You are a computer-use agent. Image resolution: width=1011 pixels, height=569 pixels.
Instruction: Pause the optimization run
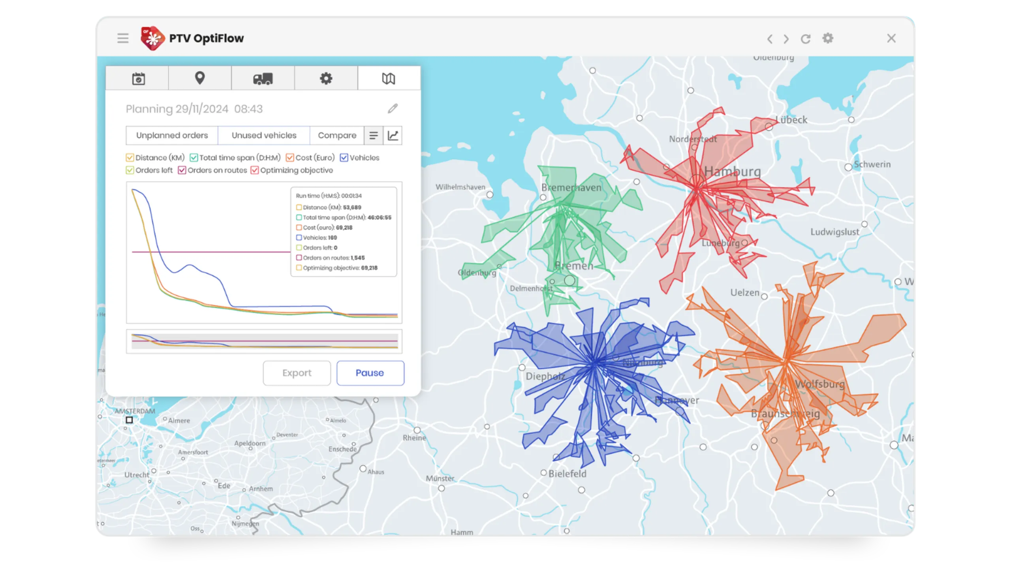[370, 373]
